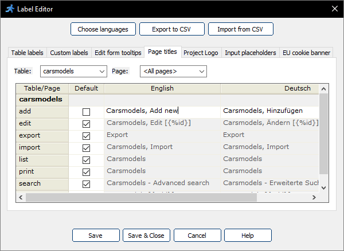Open the EU cookie banner tab
The image size is (344, 251).
click(306, 53)
